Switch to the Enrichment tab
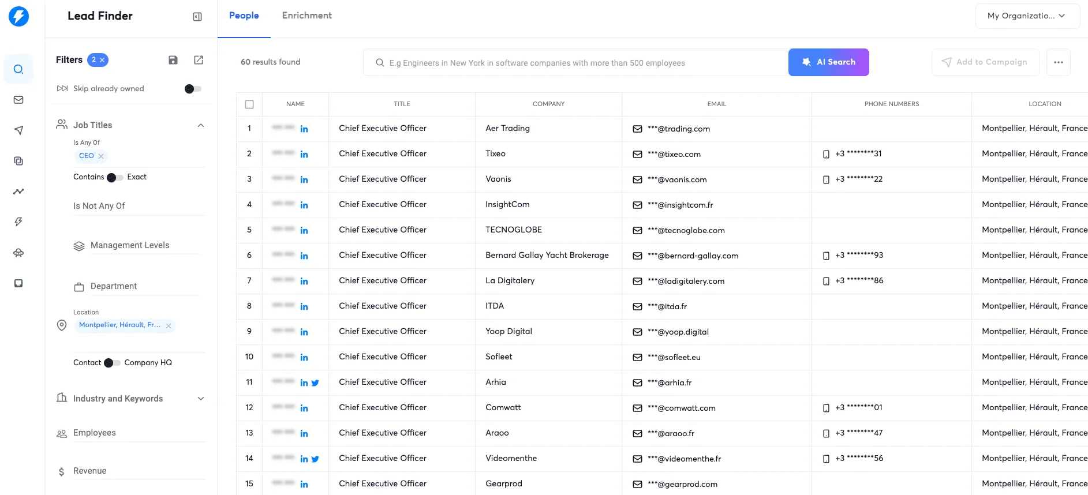Viewport: 1088px width, 495px height. (x=307, y=16)
